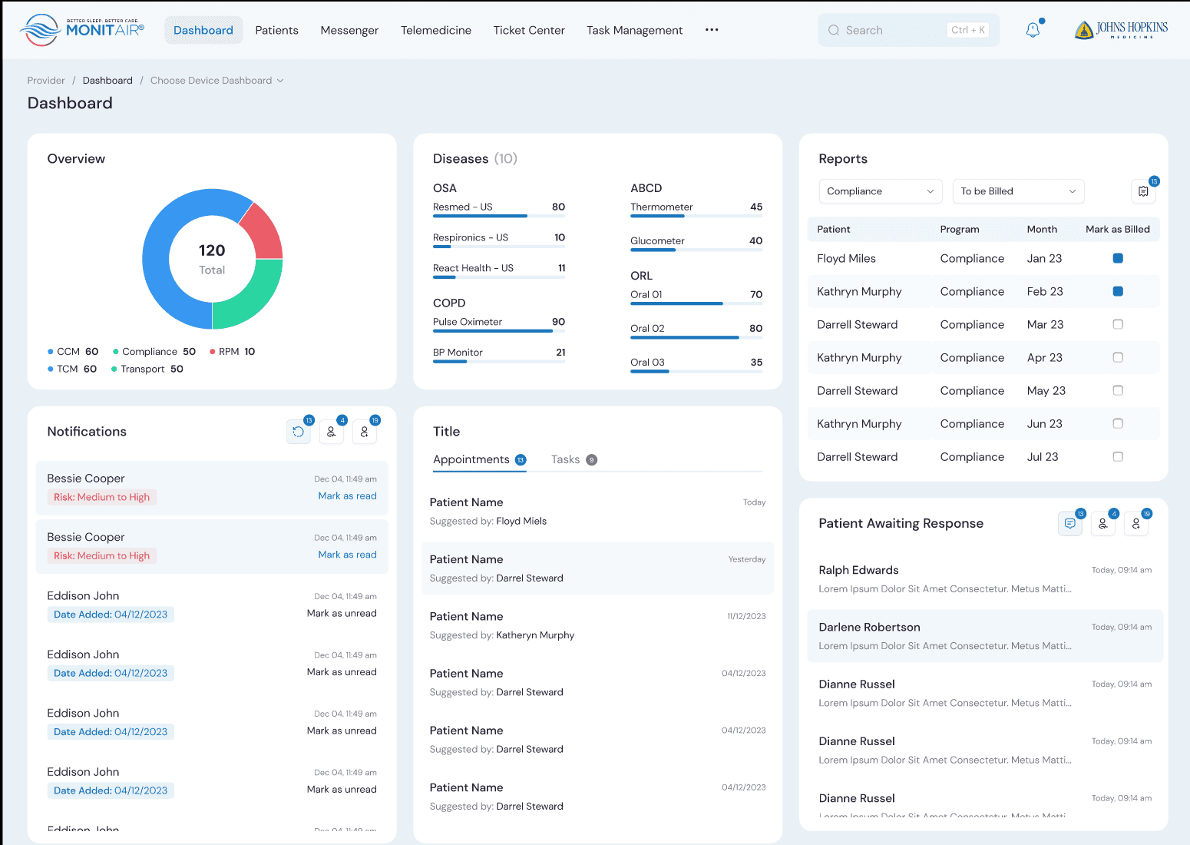Open the Dashboard nav tab

pyautogui.click(x=203, y=30)
